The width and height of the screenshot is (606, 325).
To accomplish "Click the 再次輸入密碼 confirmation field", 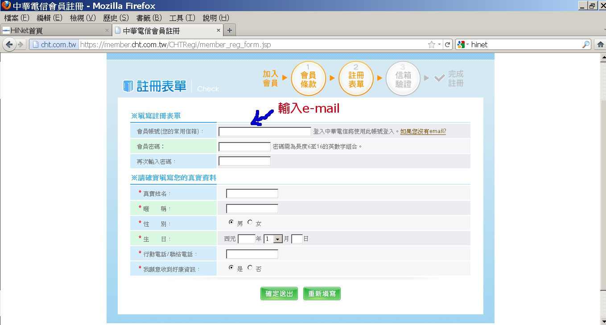I will (x=244, y=161).
